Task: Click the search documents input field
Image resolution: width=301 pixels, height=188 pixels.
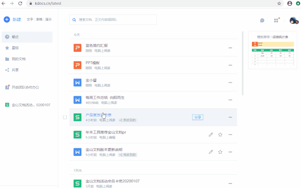Action: coord(113,20)
